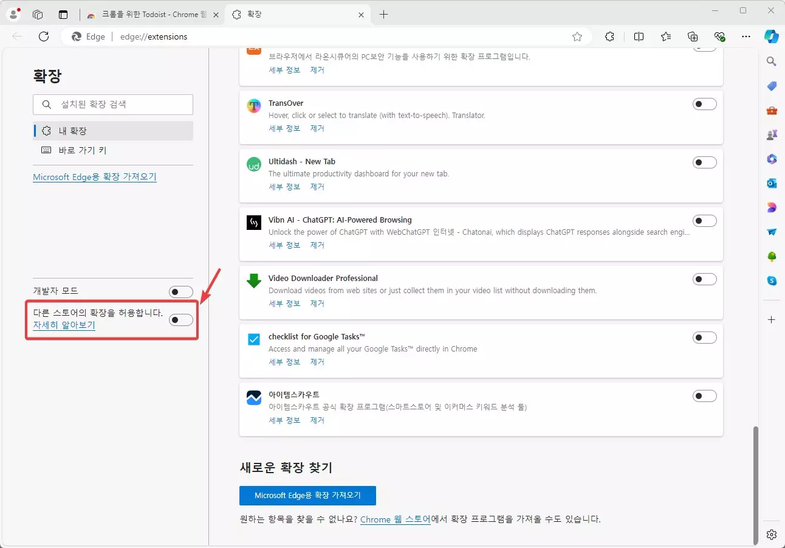785x548 pixels.
Task: Open sidebar Telegram paper plane icon
Action: pyautogui.click(x=772, y=232)
